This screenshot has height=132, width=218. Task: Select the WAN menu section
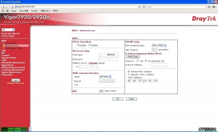pos(4,41)
